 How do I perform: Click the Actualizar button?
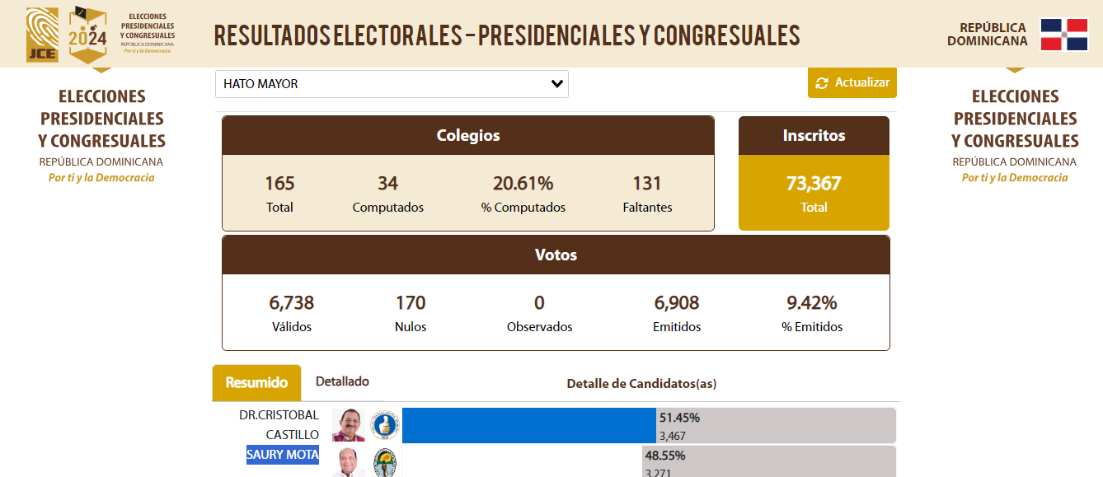click(852, 83)
